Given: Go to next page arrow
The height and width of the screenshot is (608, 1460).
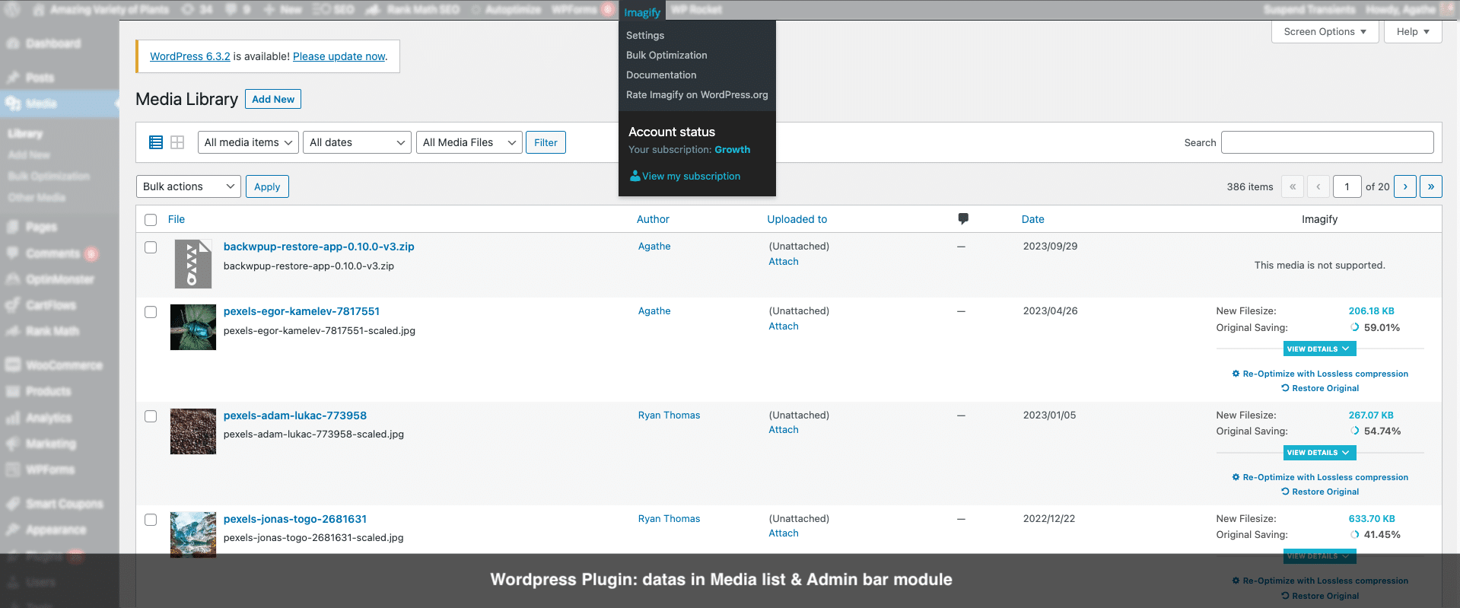Looking at the screenshot, I should [x=1405, y=186].
